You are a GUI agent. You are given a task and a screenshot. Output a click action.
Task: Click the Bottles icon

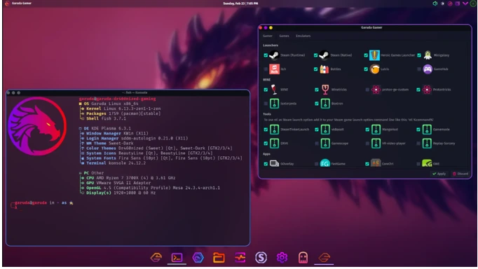(x=324, y=69)
